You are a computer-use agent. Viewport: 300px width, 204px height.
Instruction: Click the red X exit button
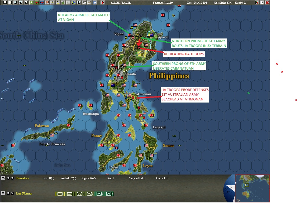click(x=267, y=3)
